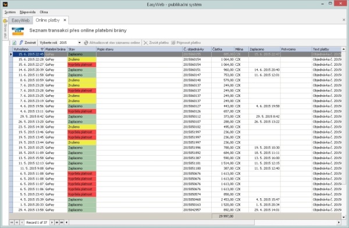Select the Online platby tab
This screenshot has width=349, height=228.
click(48, 20)
